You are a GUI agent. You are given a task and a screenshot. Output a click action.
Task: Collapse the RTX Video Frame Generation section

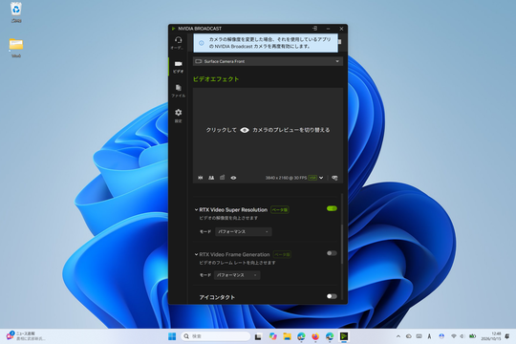pos(196,254)
